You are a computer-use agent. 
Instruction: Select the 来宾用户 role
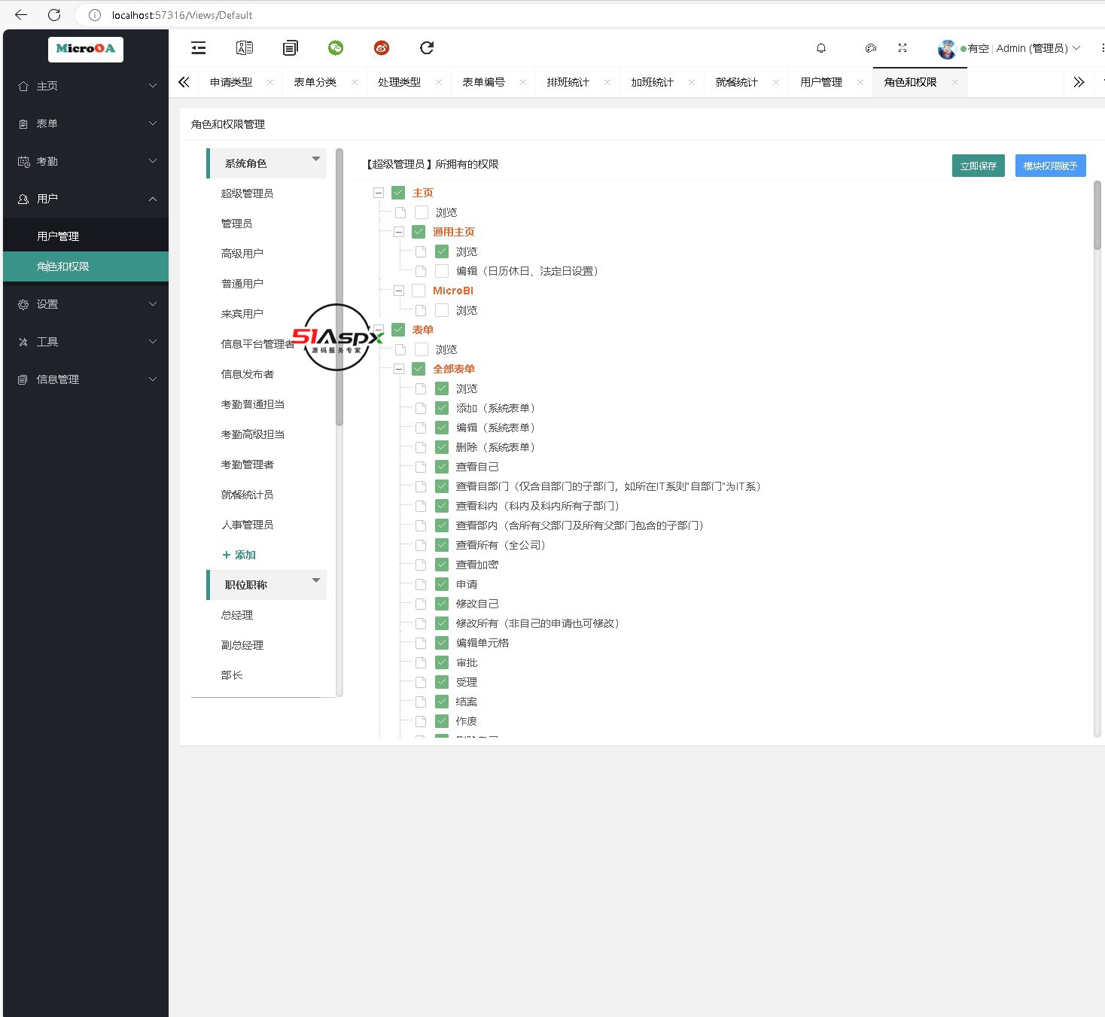pos(242,314)
